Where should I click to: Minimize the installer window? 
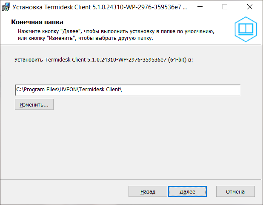click(201, 7)
